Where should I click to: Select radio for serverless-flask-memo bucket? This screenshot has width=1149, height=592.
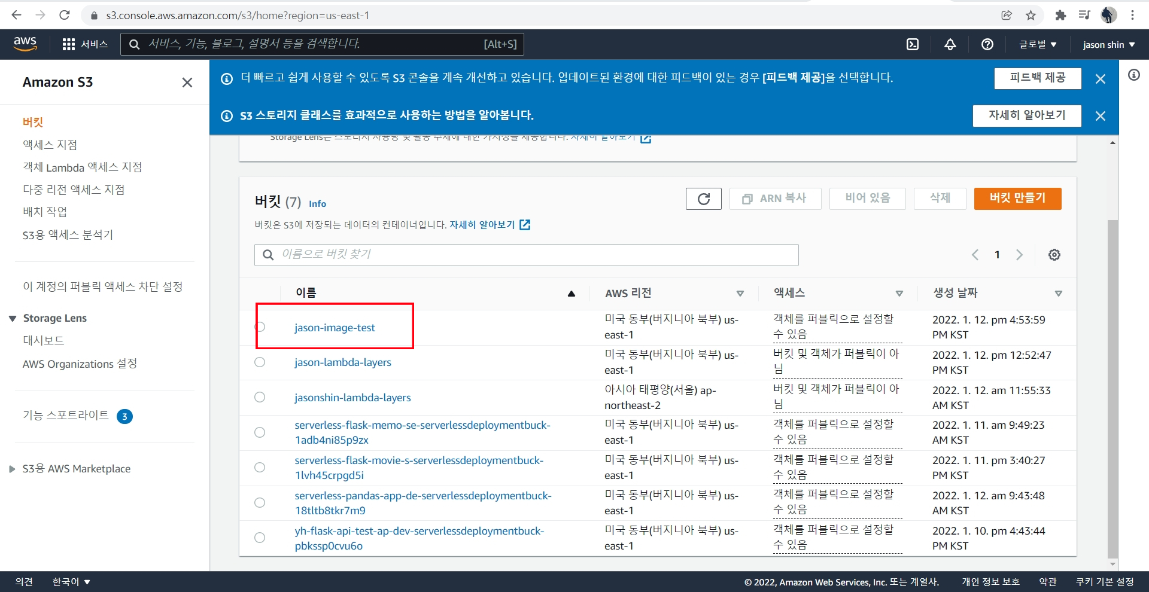(x=260, y=432)
